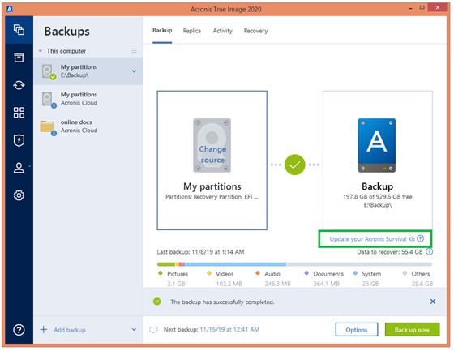Click the '29.6 GB' Others size value
The width and height of the screenshot is (454, 351).
coord(422,284)
